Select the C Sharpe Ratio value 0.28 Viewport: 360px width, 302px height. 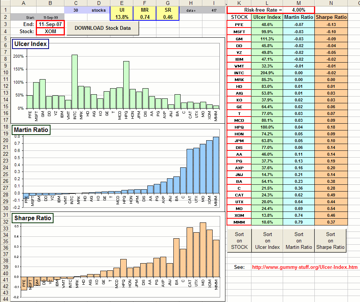click(331, 188)
